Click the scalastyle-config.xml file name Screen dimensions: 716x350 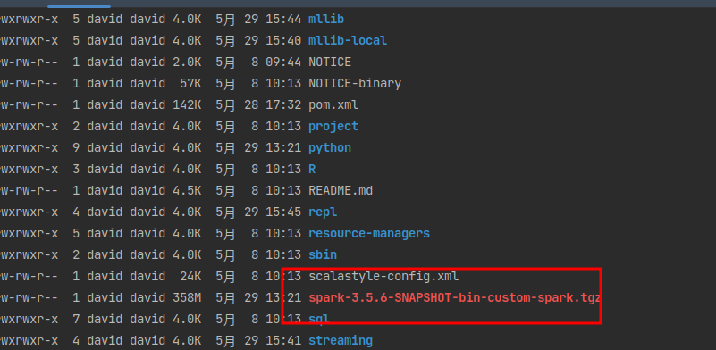tap(383, 277)
